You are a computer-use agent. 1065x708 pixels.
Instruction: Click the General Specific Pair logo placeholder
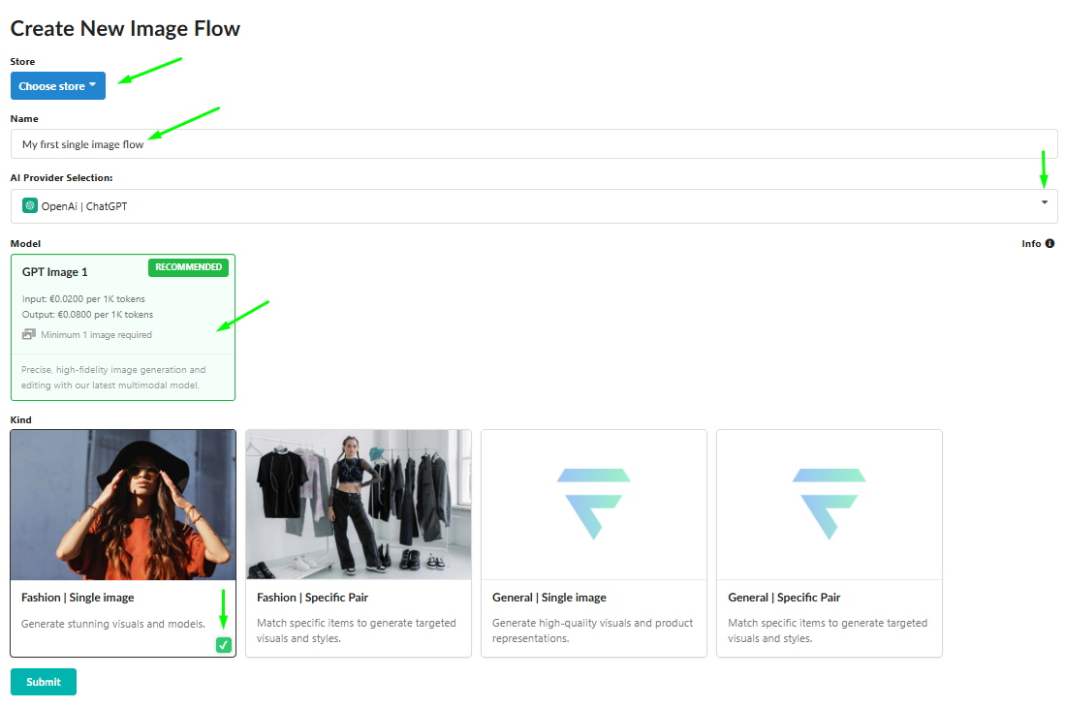pyautogui.click(x=830, y=505)
